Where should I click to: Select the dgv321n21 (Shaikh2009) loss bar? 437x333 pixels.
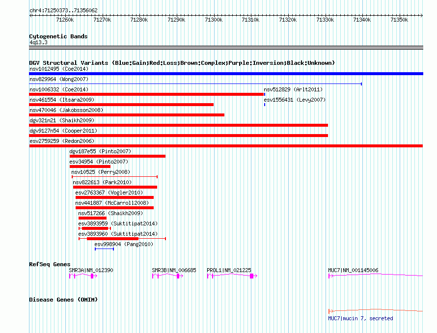178,125
